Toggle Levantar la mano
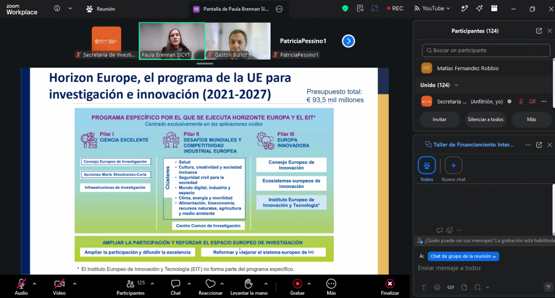 pos(249,286)
